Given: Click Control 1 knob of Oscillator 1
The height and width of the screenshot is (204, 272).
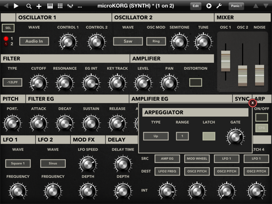Looking at the screenshot, I should (68, 42).
